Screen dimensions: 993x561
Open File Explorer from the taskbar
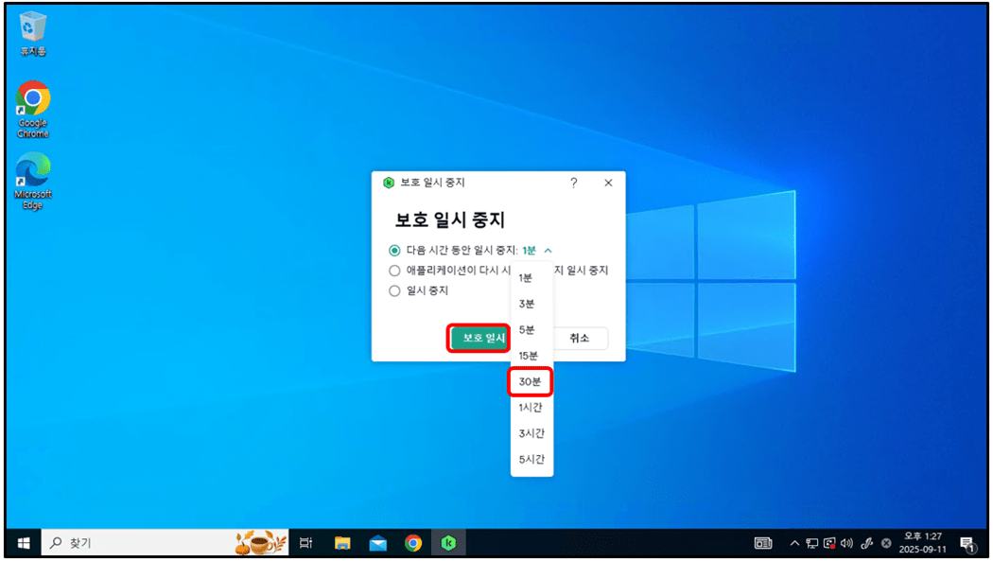342,543
